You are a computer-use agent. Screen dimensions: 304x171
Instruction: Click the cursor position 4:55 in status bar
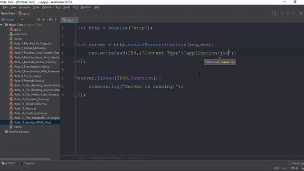276,168
